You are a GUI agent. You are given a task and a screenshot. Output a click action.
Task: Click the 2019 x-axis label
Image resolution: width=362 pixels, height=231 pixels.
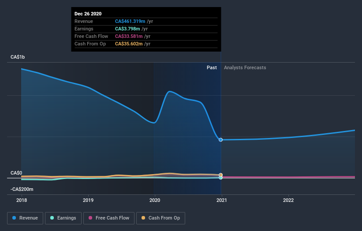click(88, 200)
